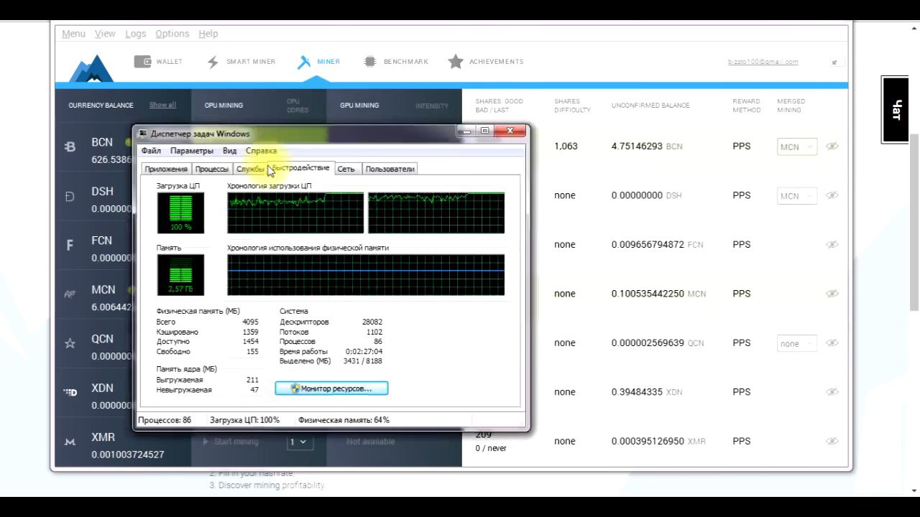
Task: Switch to the Пользователи tab
Action: click(390, 169)
